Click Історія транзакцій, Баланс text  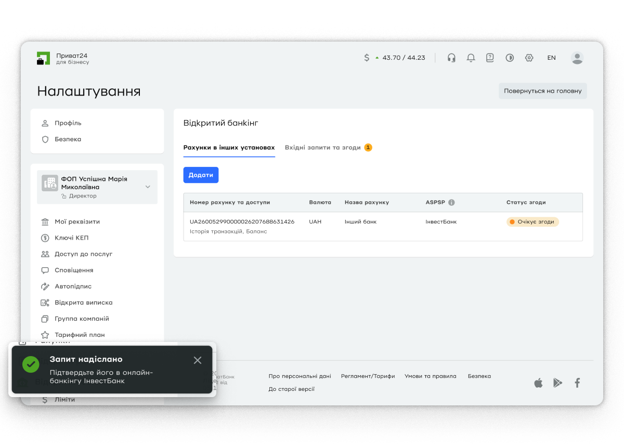228,231
